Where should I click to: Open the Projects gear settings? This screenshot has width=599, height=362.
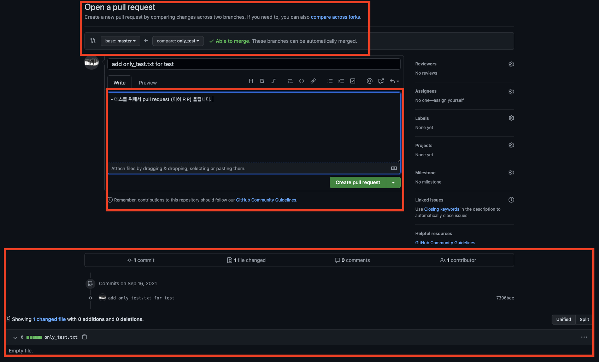pyautogui.click(x=511, y=145)
